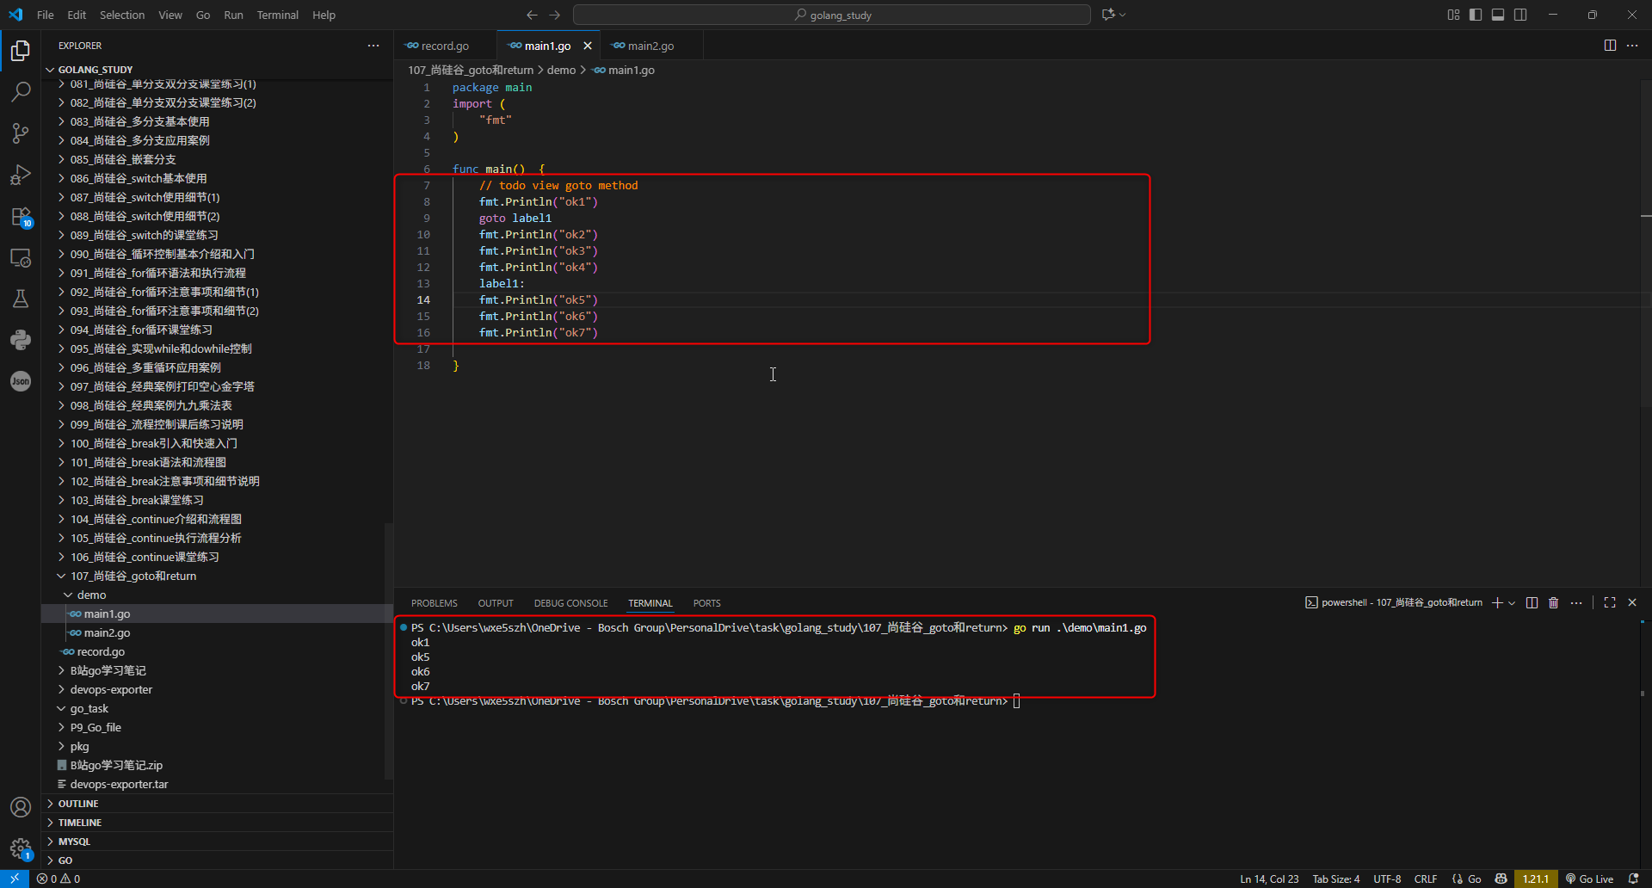Screen dimensions: 1652x888
Task: Open the Selection menu
Action: tap(122, 15)
